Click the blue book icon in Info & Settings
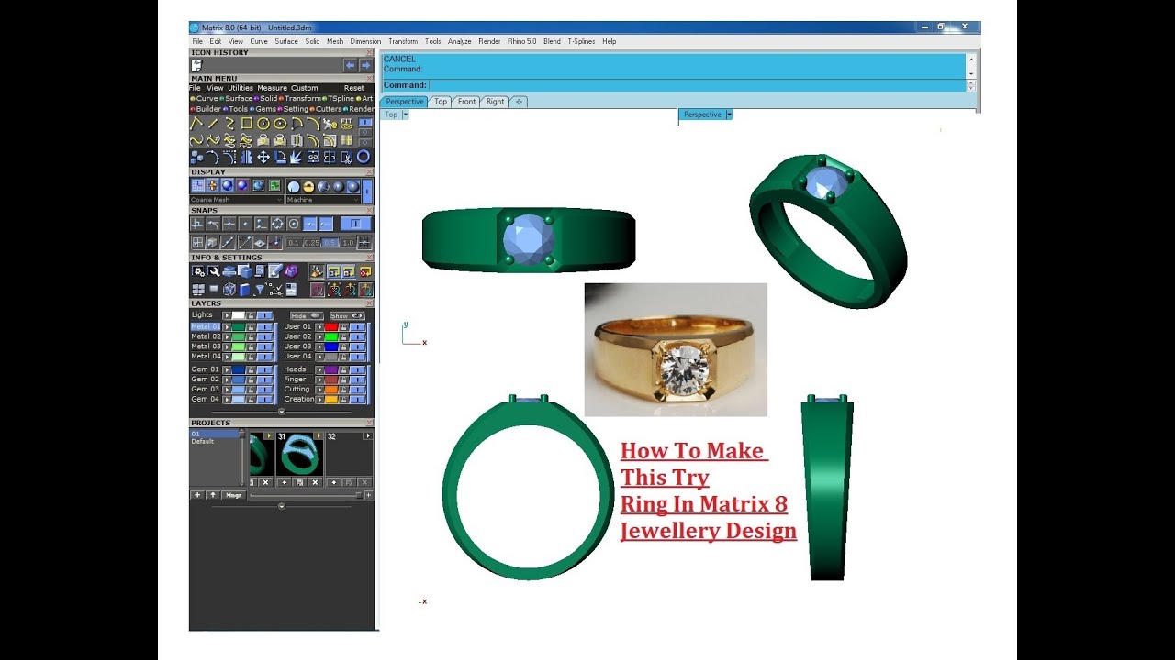The image size is (1175, 660). [244, 290]
